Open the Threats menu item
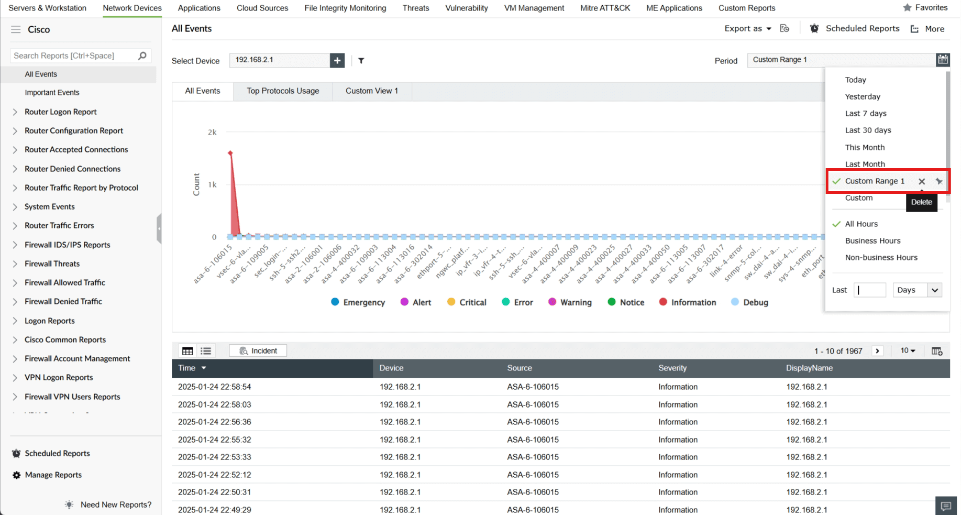Viewport: 961px width, 515px height. pos(415,8)
